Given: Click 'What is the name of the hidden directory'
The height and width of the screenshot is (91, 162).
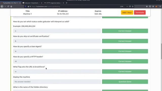Looking at the screenshot, I should [x=30, y=87].
